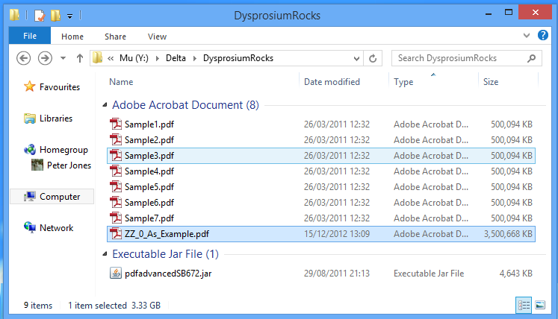The width and height of the screenshot is (558, 319).
Task: Click the Properties icon in Quick Access Toolbar
Action: [40, 15]
